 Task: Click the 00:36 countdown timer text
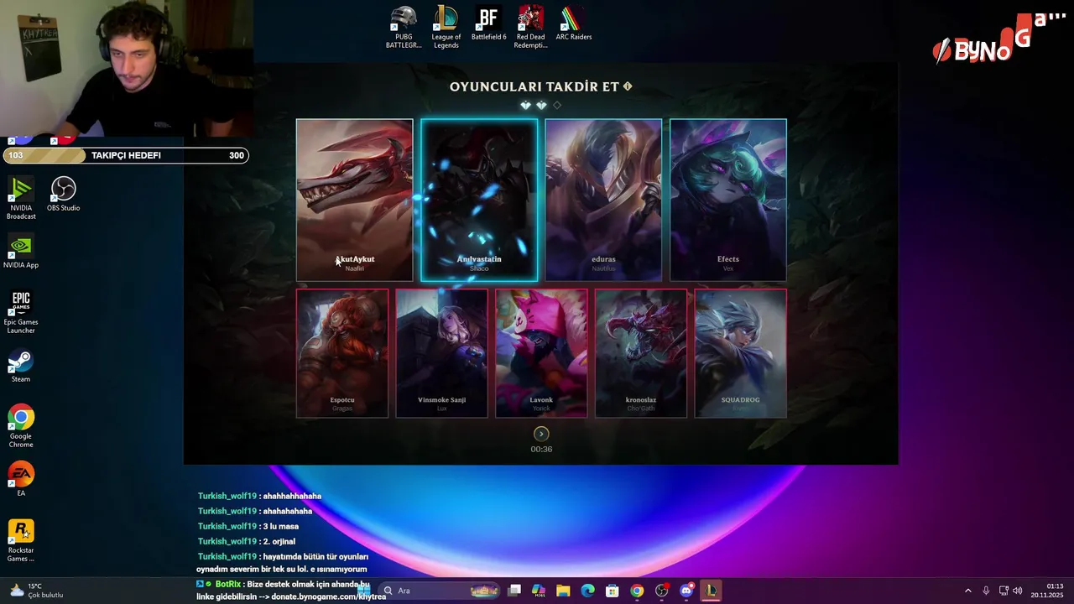541,449
